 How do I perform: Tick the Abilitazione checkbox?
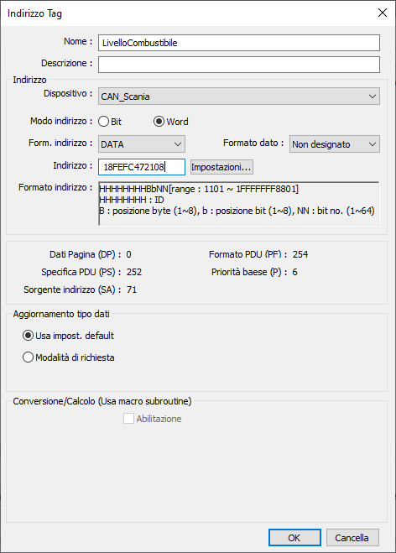point(128,419)
